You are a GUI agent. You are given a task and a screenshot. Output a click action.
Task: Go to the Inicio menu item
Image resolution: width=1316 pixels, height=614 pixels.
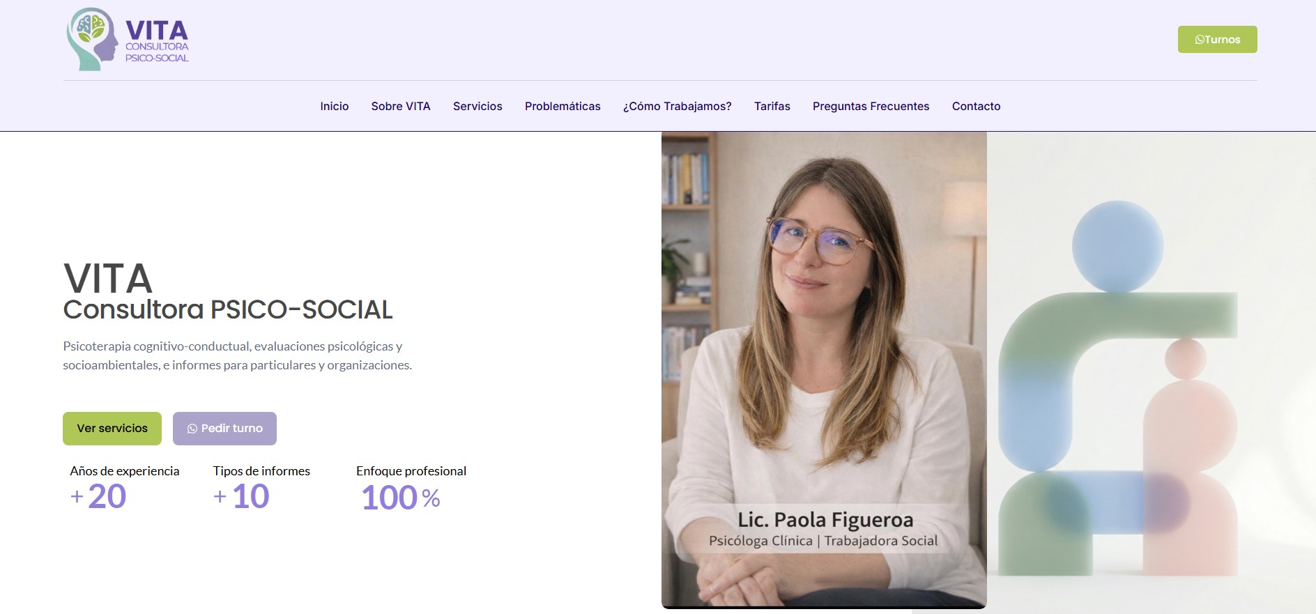334,106
